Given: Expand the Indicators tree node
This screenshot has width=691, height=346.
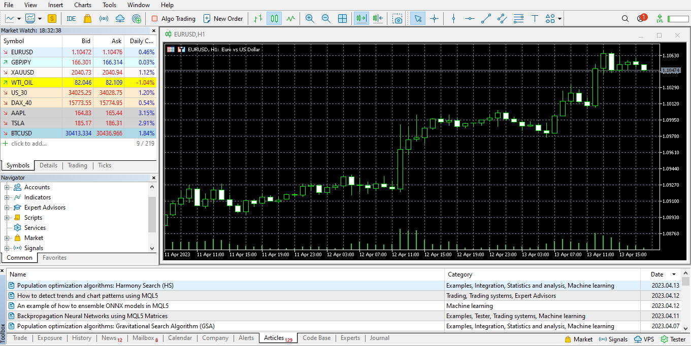Looking at the screenshot, I should [x=7, y=197].
